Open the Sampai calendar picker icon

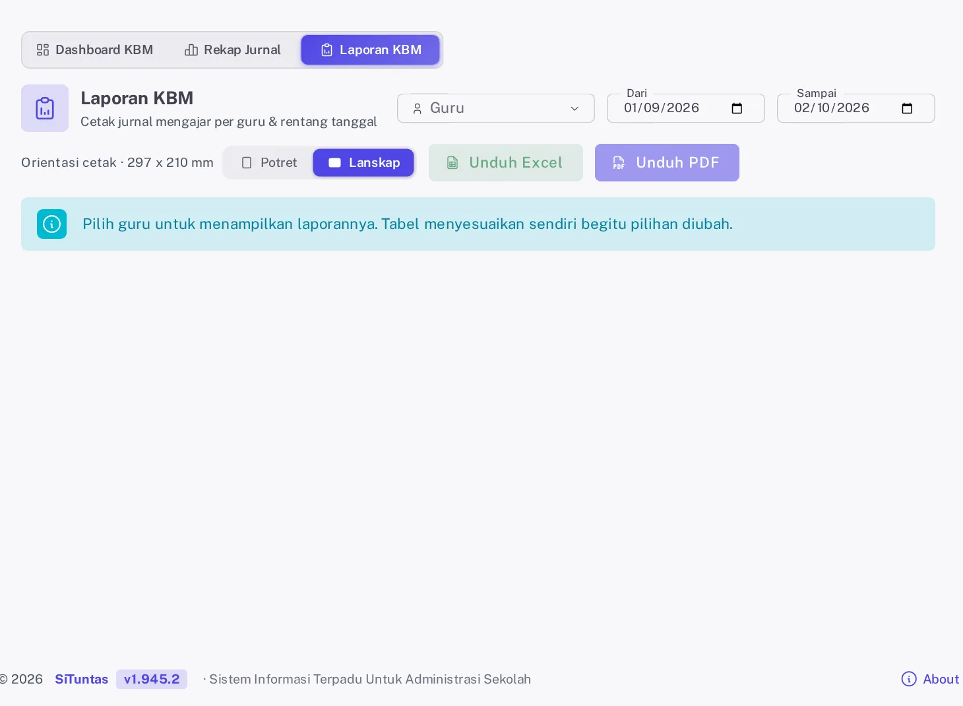(x=907, y=108)
